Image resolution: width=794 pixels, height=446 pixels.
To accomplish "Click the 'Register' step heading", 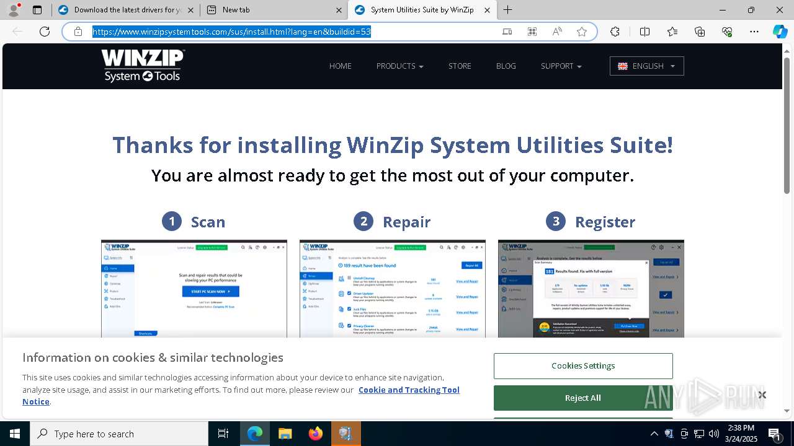I will coord(605,222).
